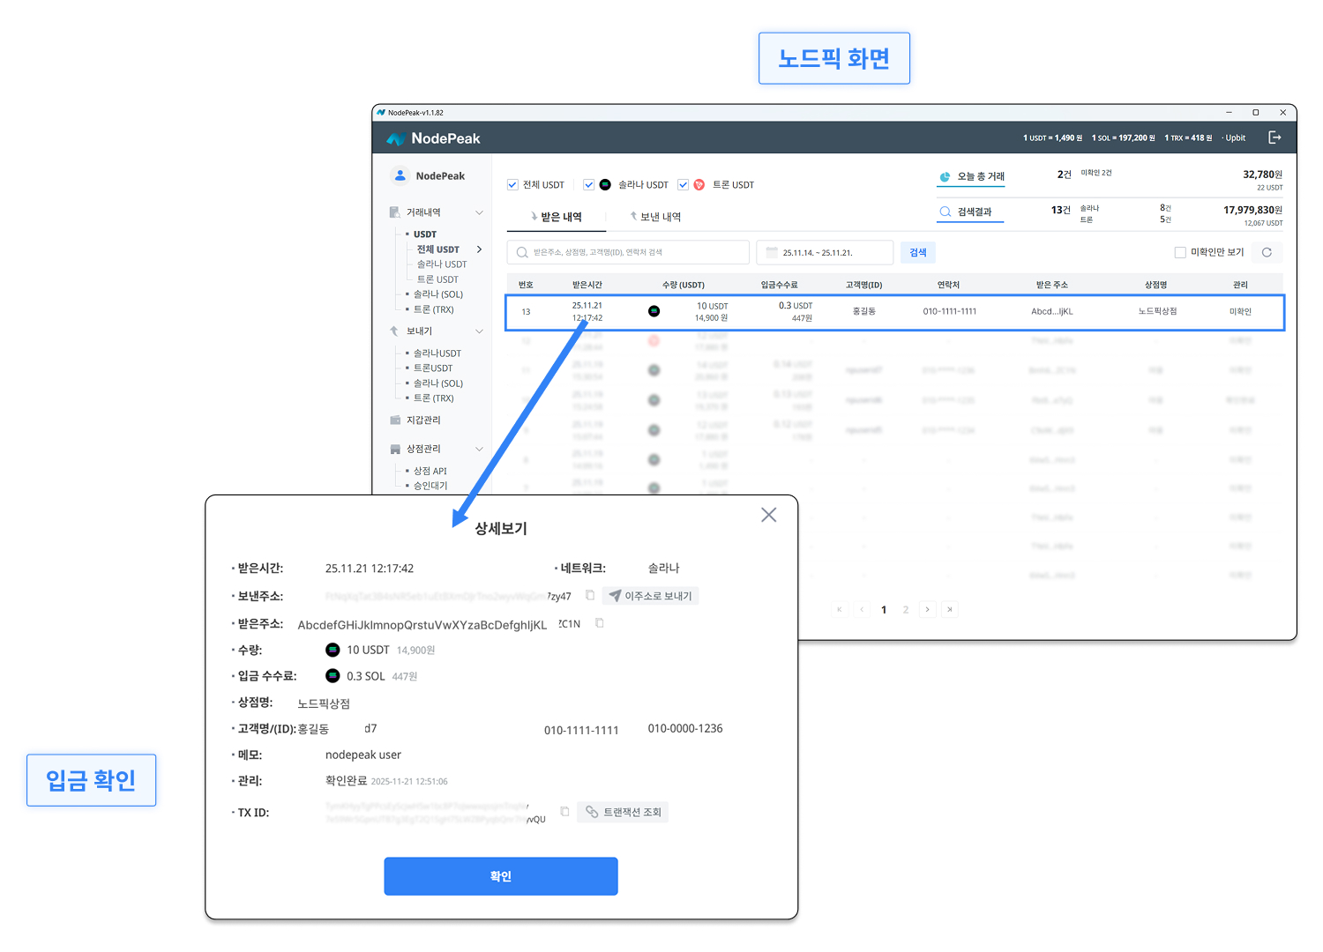Click the calendar icon in the date field
This screenshot has width=1323, height=952.
tap(772, 253)
